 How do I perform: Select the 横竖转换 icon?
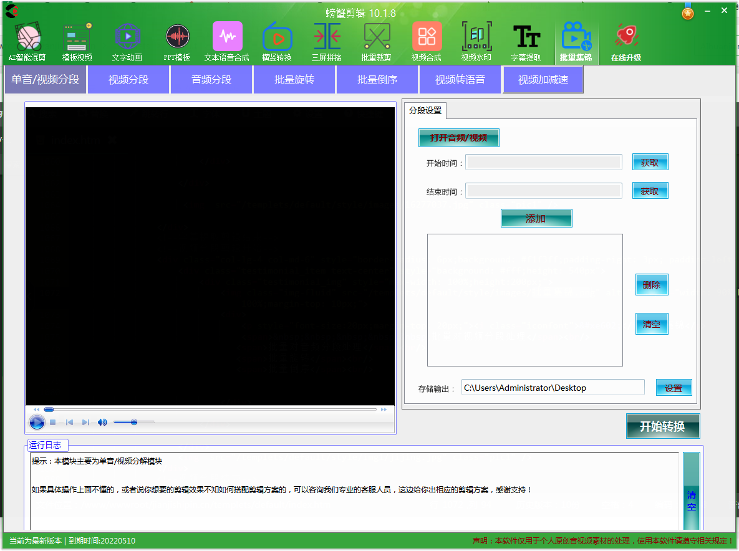click(x=277, y=37)
